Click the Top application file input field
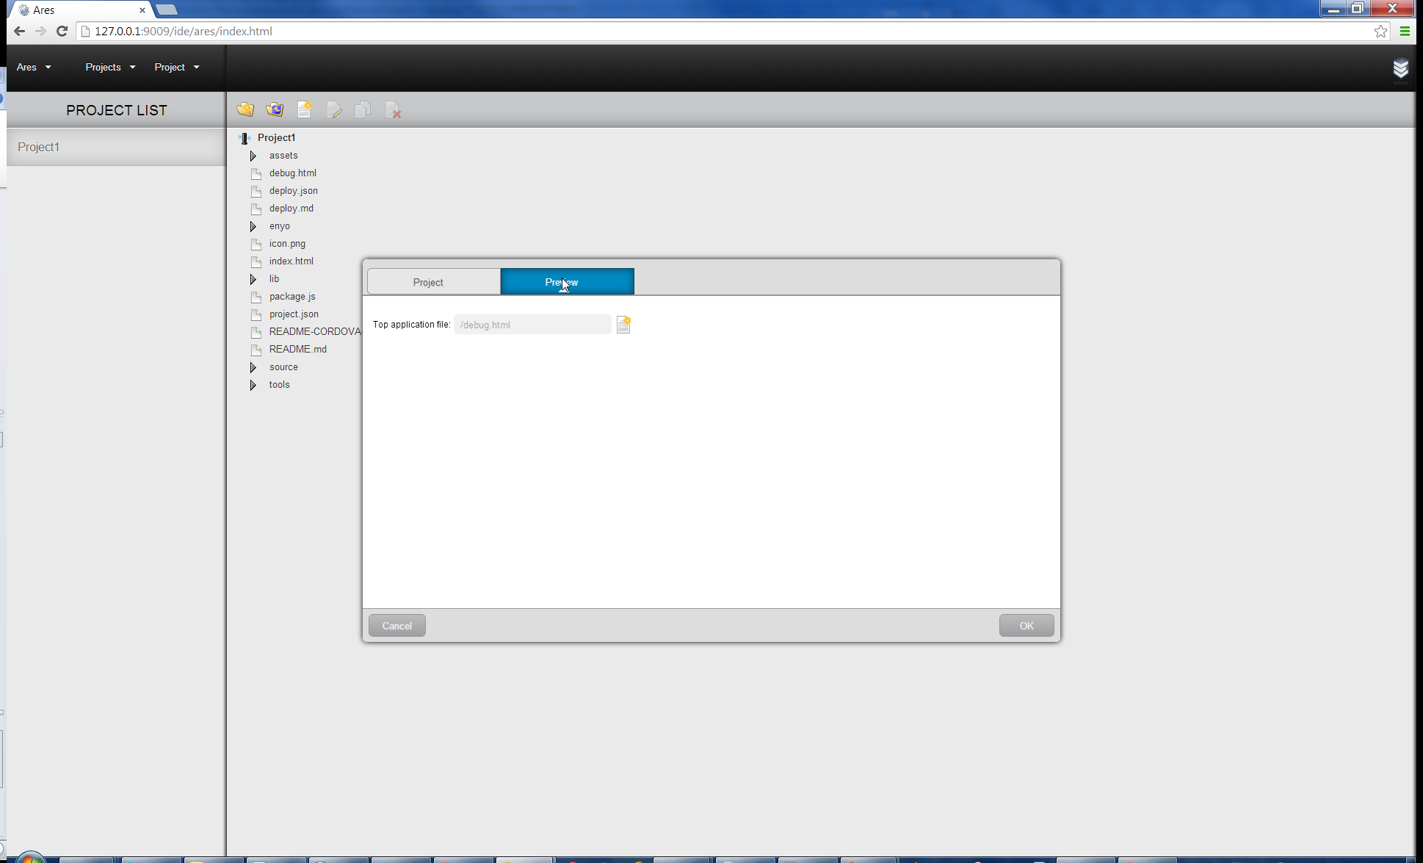The height and width of the screenshot is (863, 1423). click(532, 325)
